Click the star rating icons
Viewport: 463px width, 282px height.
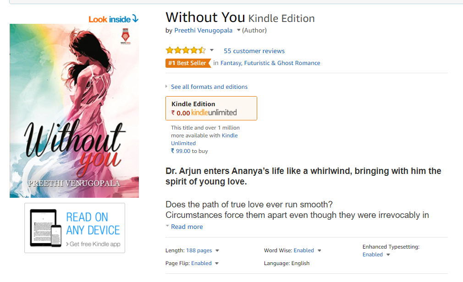186,50
